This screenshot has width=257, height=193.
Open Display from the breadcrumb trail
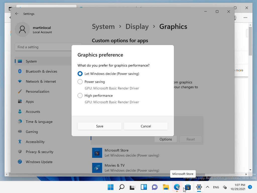pos(137,26)
